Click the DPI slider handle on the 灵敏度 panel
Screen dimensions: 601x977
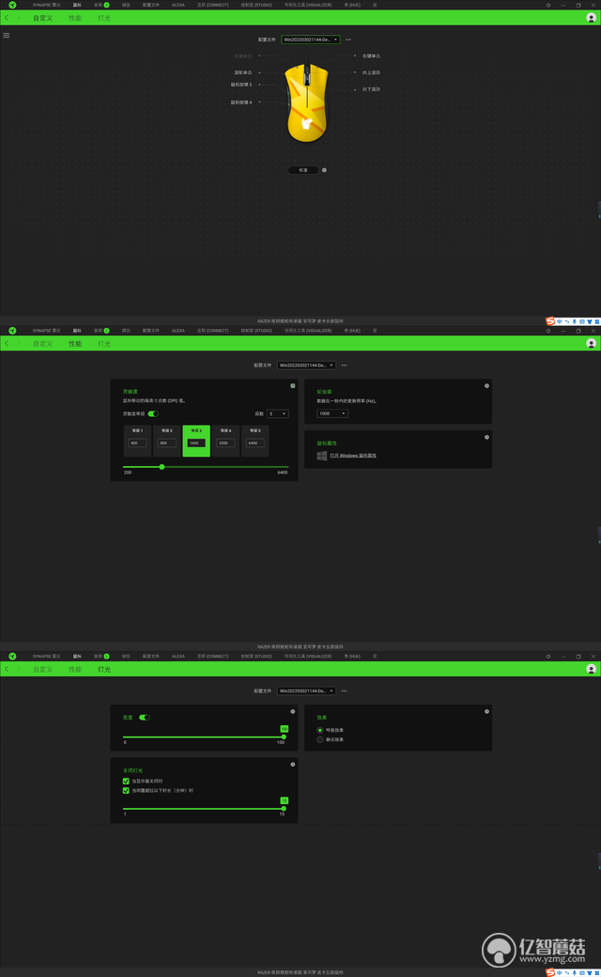(x=162, y=467)
